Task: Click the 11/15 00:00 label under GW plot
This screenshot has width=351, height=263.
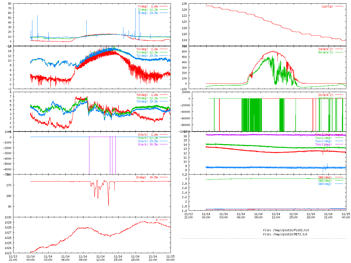Action: [x=346, y=216]
